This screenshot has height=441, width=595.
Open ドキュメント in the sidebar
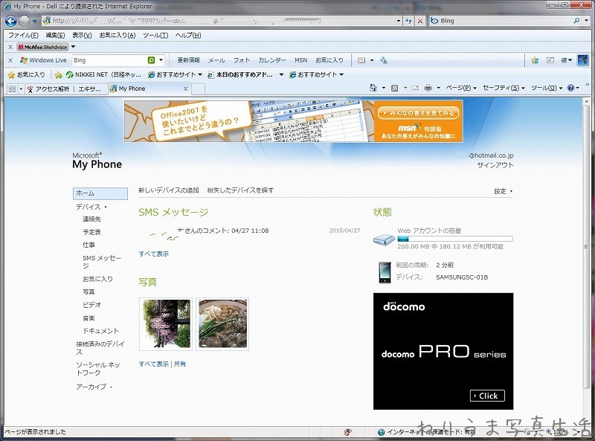click(100, 331)
